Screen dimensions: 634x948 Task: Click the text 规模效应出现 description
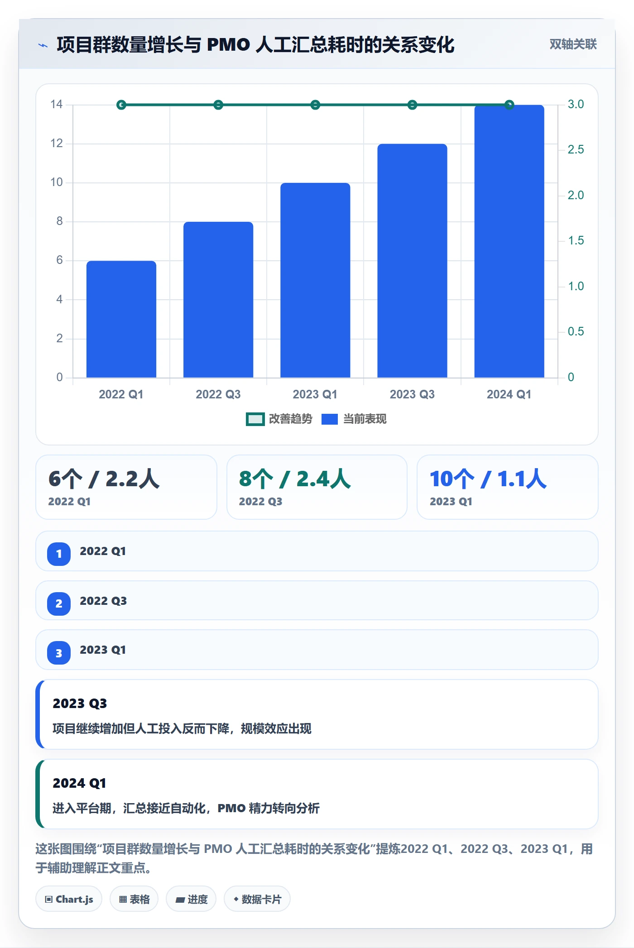click(x=276, y=728)
